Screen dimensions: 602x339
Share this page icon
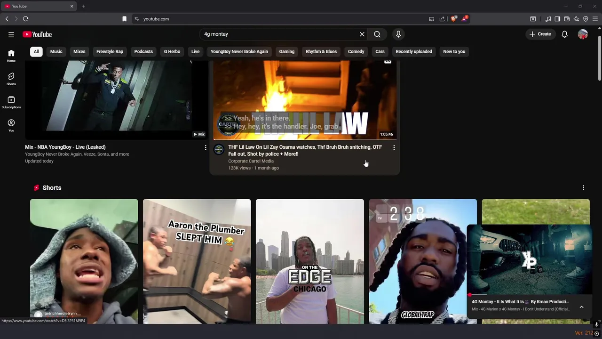pyautogui.click(x=442, y=19)
